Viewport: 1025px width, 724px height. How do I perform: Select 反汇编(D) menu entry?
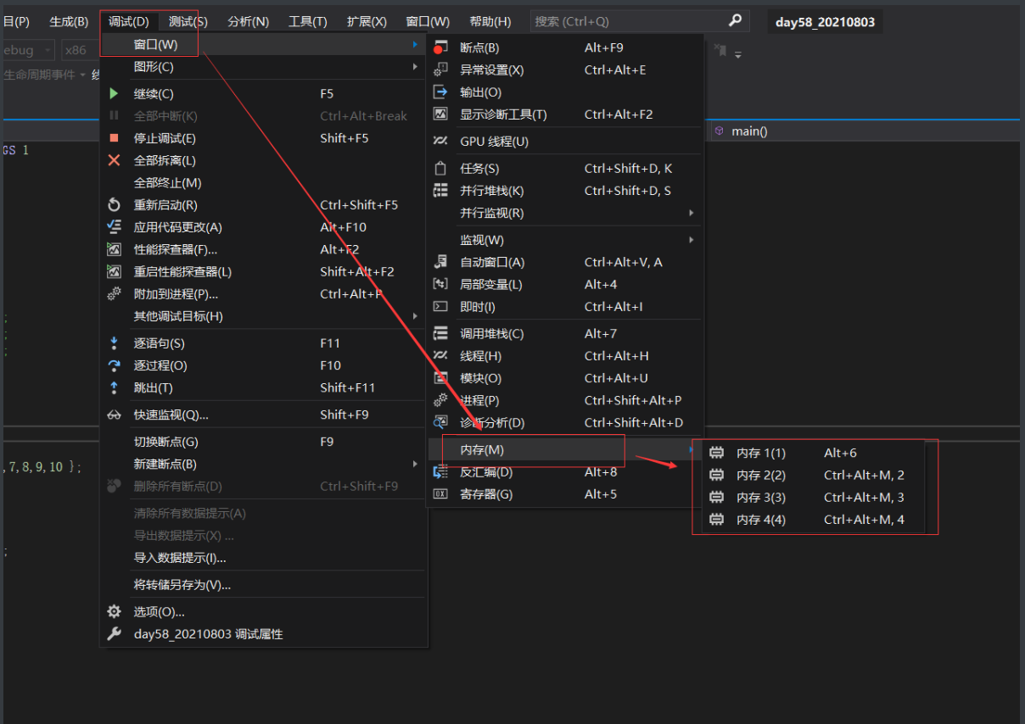(565, 471)
